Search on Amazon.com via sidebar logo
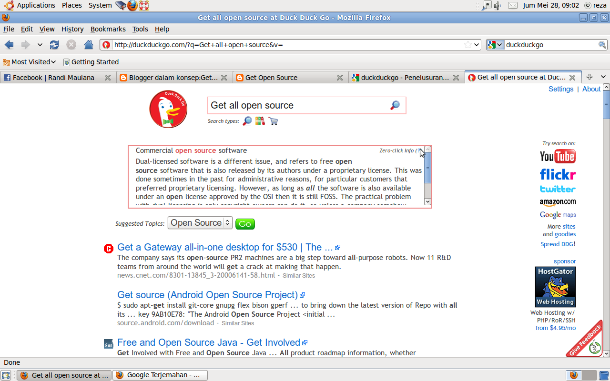 pos(558,202)
